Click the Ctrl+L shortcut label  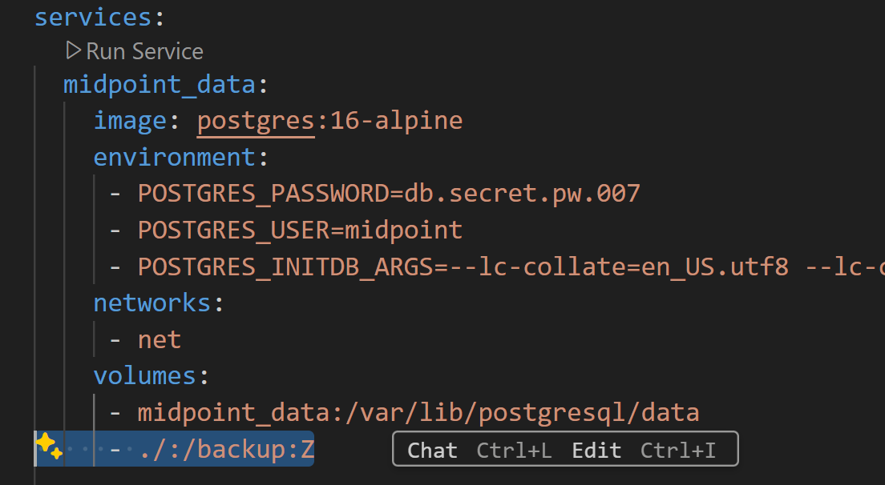[x=514, y=450]
